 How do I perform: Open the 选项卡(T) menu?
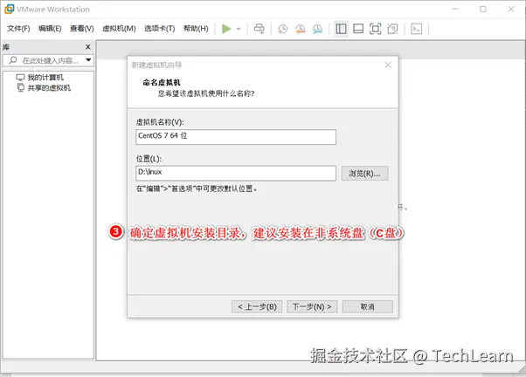[x=159, y=29]
